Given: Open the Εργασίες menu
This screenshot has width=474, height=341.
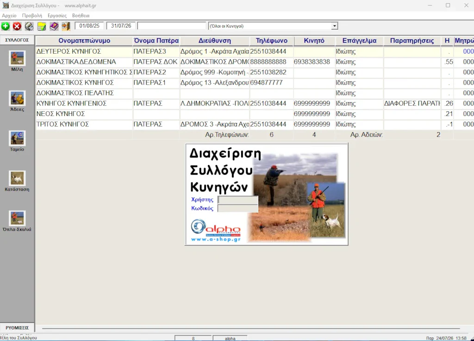Looking at the screenshot, I should (x=57, y=15).
